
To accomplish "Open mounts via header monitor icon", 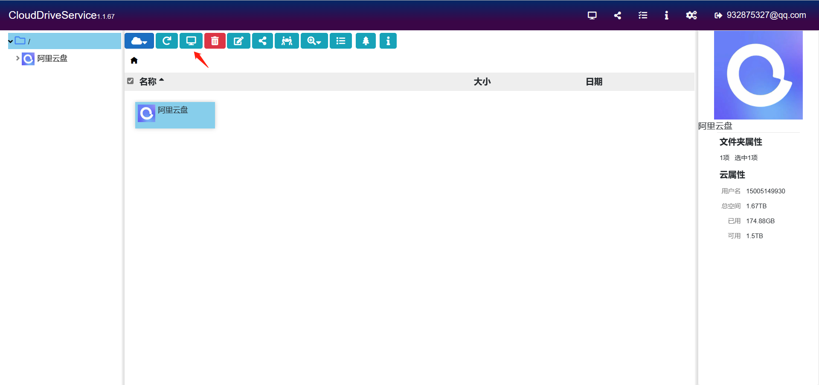I will coord(592,15).
